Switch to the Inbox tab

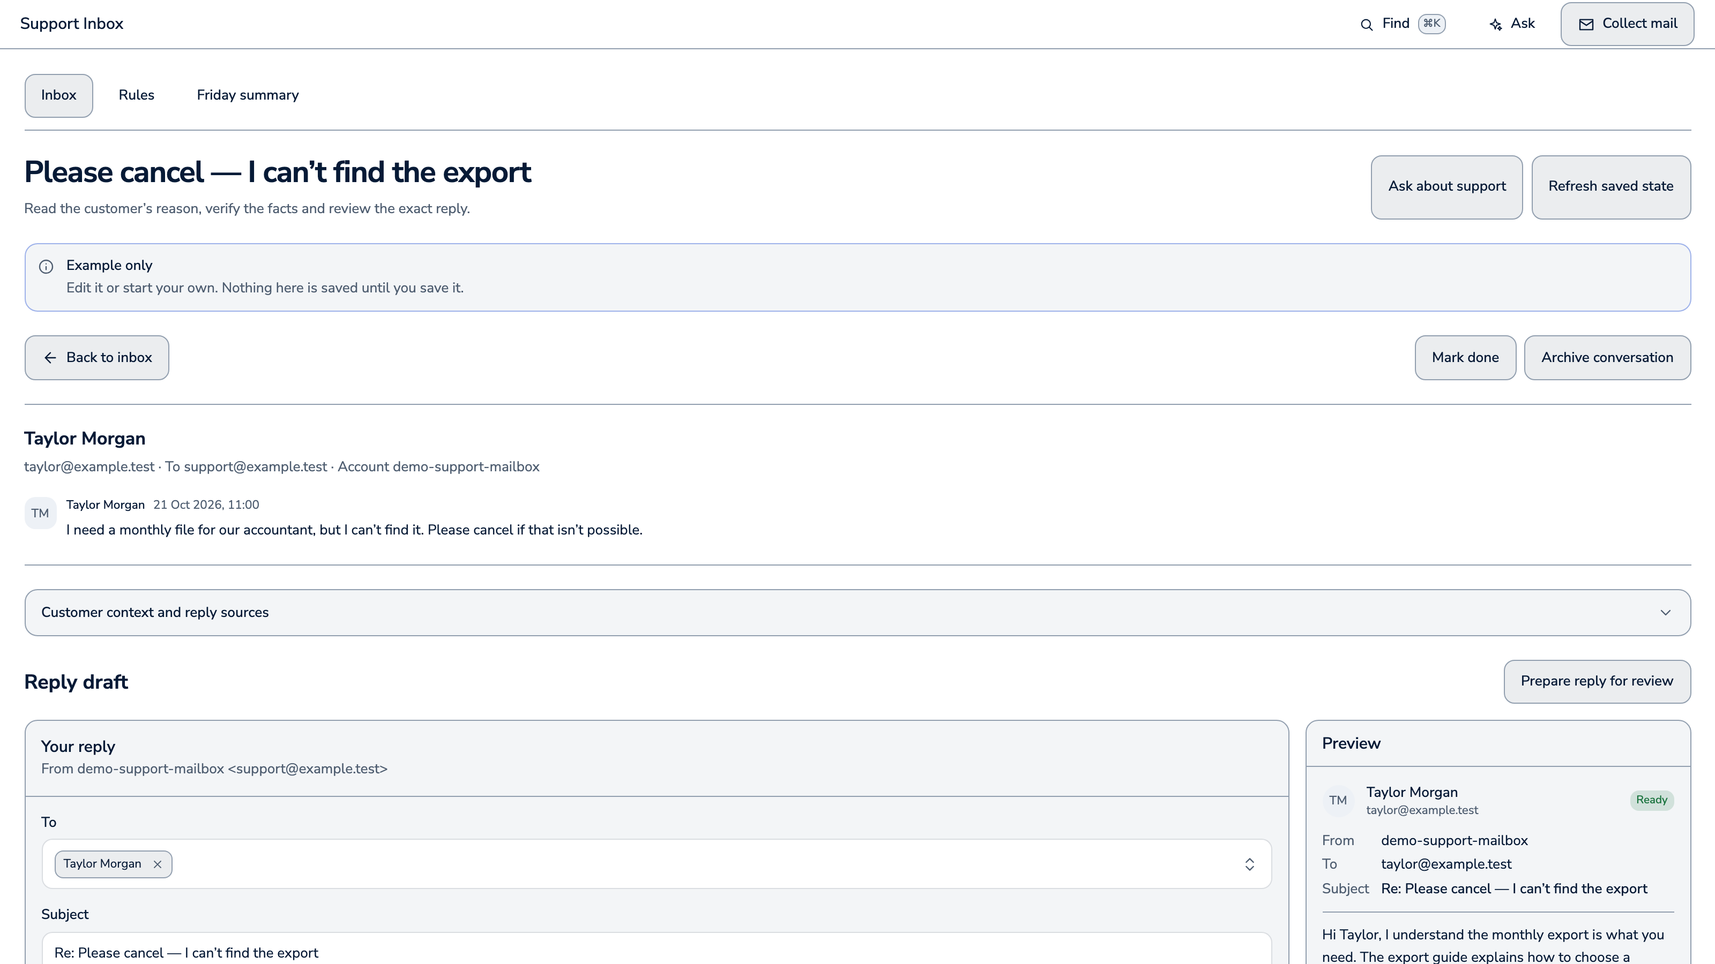click(58, 95)
